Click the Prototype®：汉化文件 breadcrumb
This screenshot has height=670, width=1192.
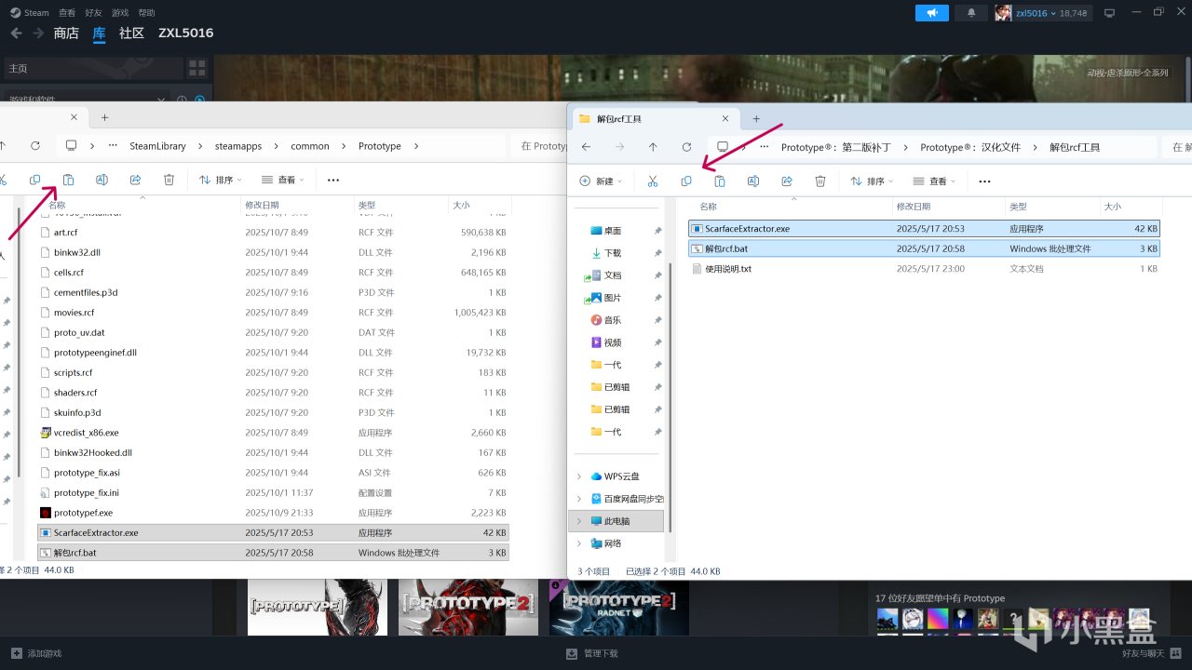970,147
